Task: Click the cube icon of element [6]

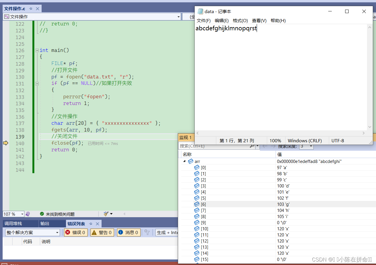Action: [197, 204]
